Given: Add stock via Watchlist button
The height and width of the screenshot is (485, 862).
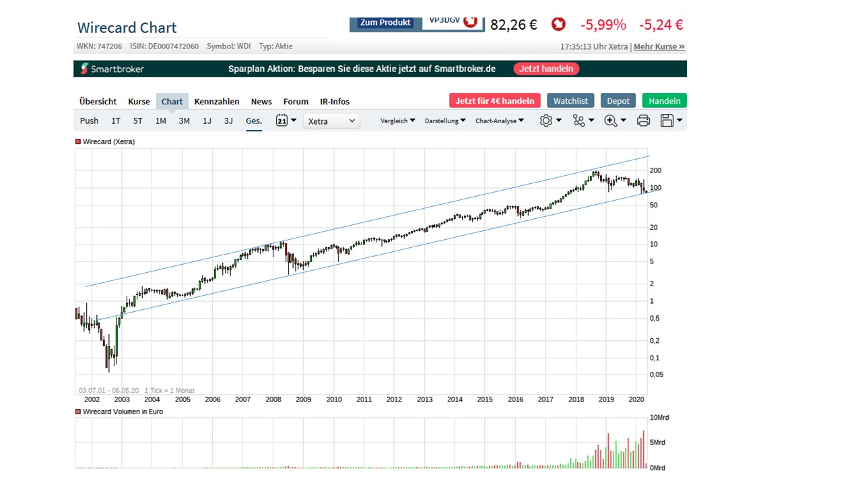Looking at the screenshot, I should tap(570, 100).
